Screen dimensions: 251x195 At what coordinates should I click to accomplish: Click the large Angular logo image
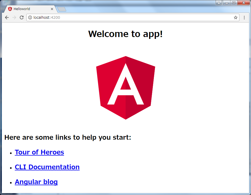coord(126,88)
